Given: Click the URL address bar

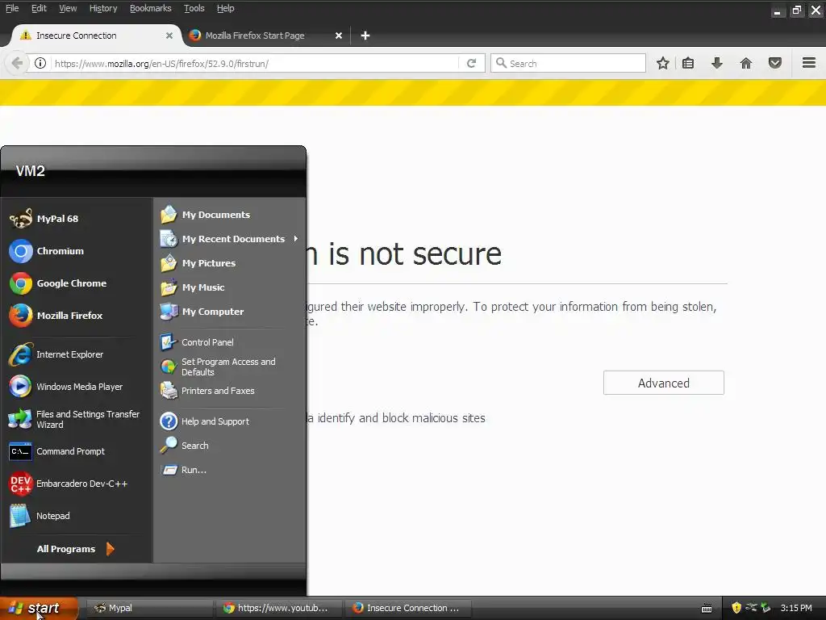Looking at the screenshot, I should coord(255,63).
